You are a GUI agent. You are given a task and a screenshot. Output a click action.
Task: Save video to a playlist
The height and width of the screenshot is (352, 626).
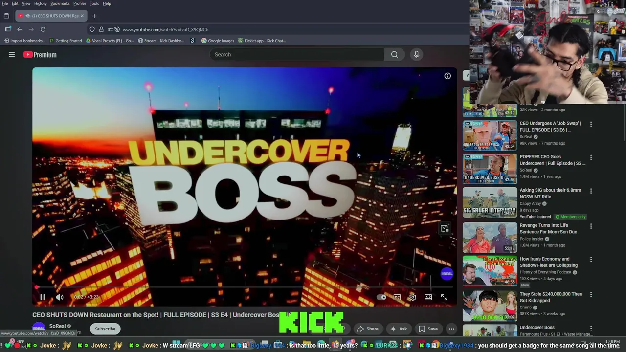coord(428,329)
